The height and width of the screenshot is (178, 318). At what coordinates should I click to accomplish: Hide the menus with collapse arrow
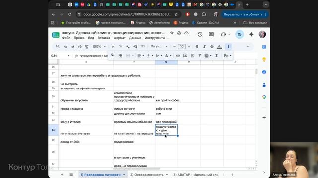tap(248, 46)
